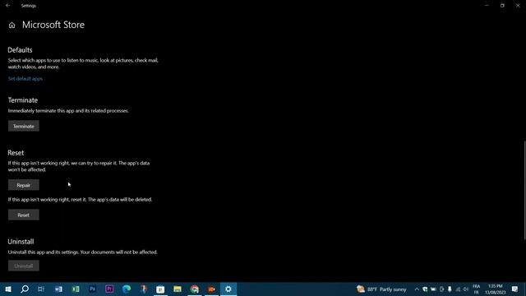Open the notification Action Center
The image size is (526, 296).
tap(515, 289)
